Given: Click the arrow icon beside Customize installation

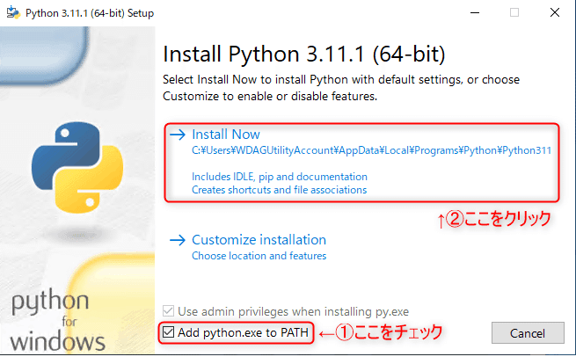Looking at the screenshot, I should (179, 239).
